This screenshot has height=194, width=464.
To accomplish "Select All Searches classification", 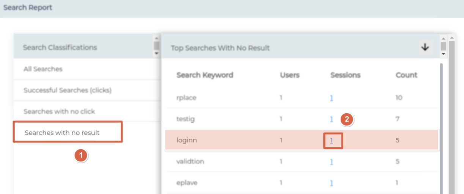I will pos(43,69).
